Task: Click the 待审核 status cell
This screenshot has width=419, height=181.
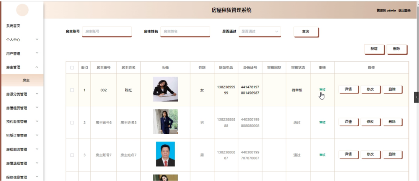Action: [x=298, y=90]
